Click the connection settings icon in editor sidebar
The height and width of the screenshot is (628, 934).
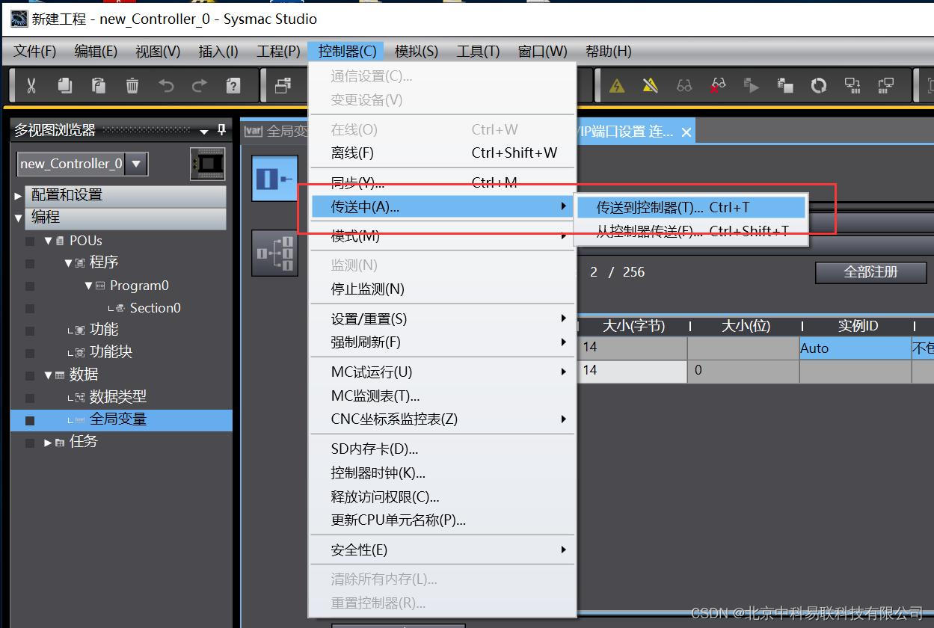point(274,178)
